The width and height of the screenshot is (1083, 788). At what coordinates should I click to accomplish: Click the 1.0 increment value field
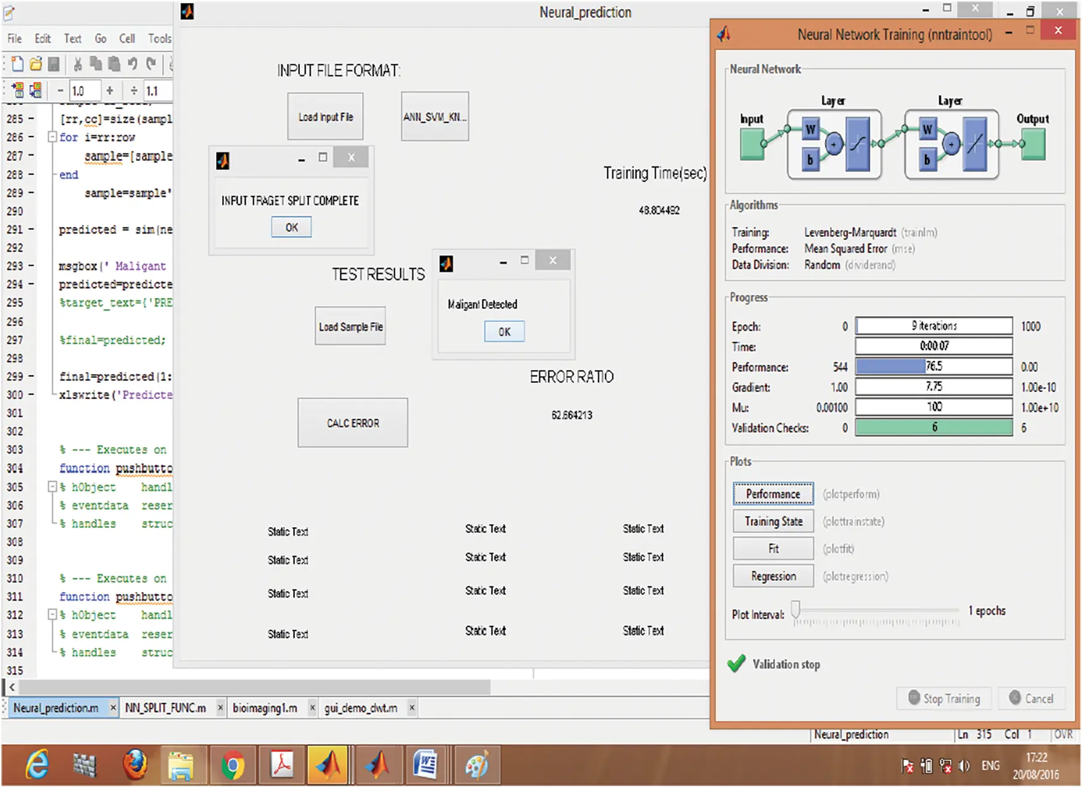pyautogui.click(x=84, y=91)
